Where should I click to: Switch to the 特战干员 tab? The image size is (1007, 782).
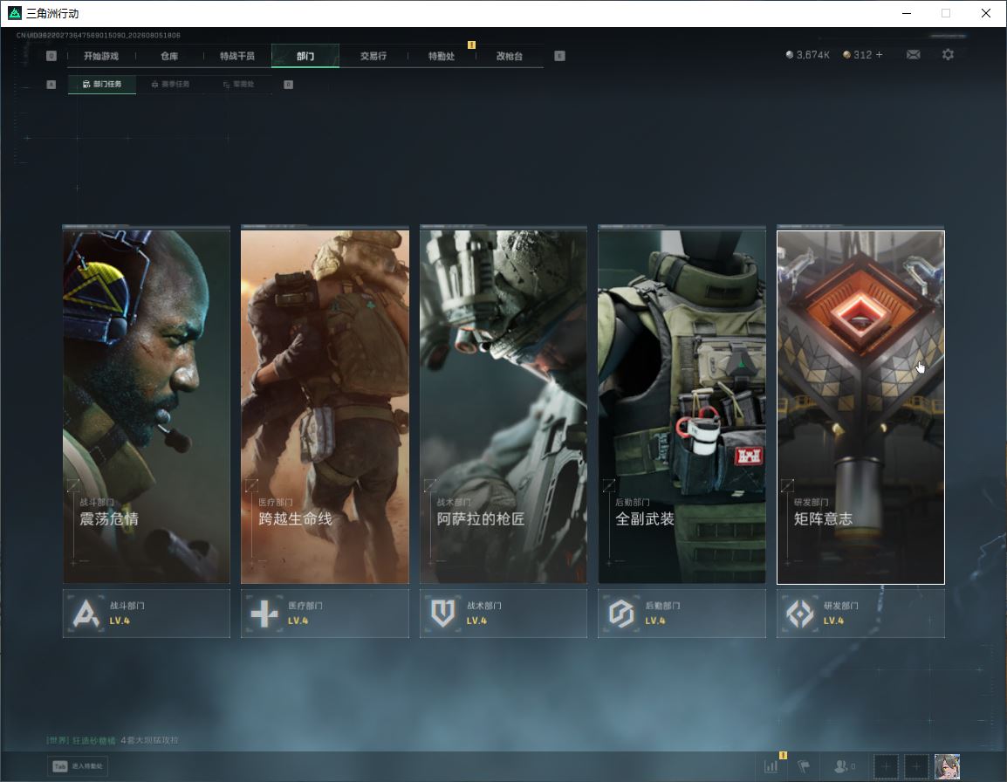click(x=237, y=56)
